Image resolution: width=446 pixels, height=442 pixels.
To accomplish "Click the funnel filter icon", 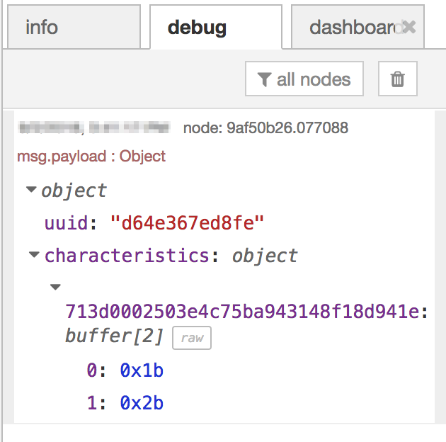I will point(264,79).
